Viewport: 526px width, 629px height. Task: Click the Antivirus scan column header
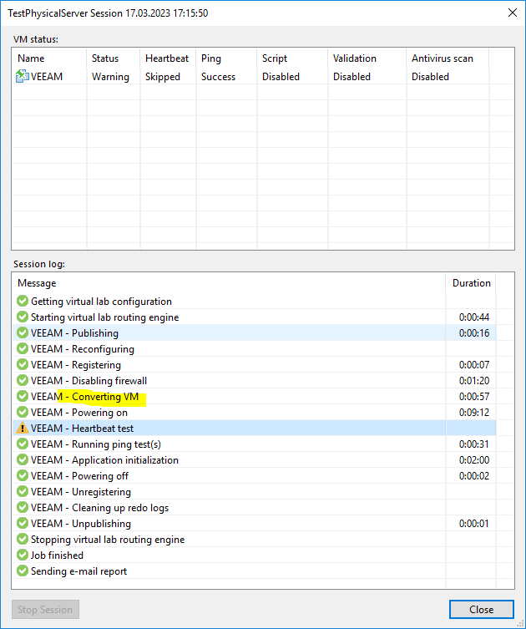(x=448, y=58)
